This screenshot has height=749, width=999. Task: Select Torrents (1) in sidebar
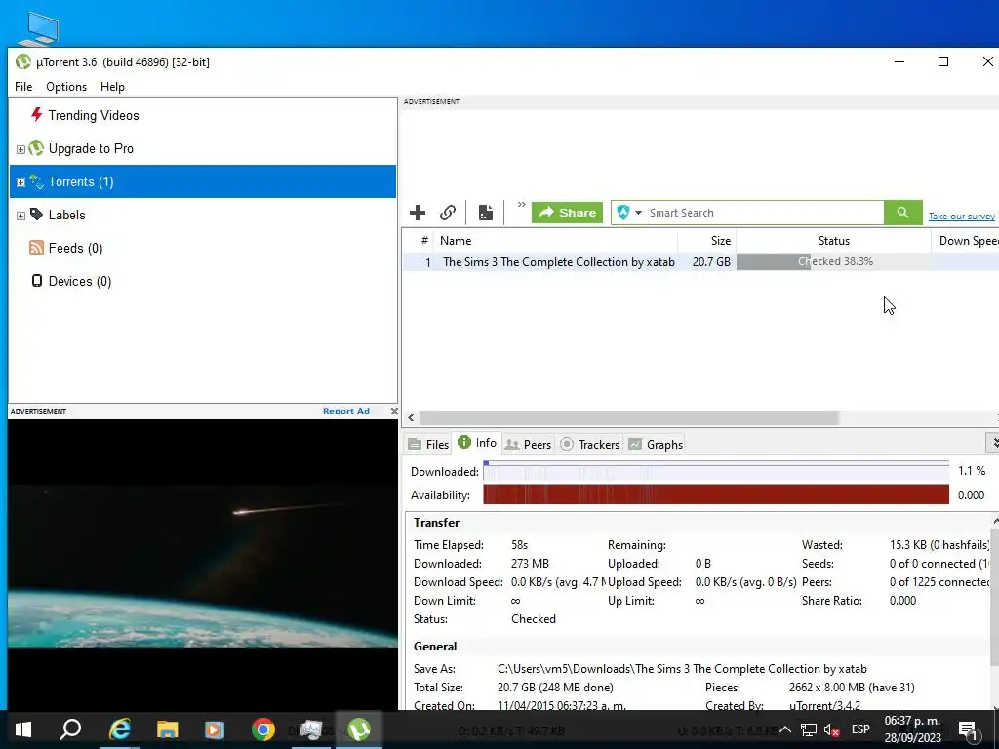coord(203,181)
